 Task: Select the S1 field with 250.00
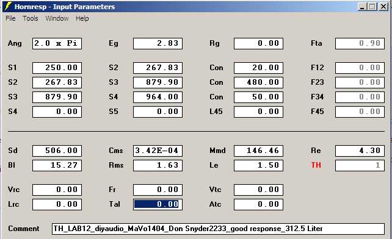pyautogui.click(x=57, y=68)
